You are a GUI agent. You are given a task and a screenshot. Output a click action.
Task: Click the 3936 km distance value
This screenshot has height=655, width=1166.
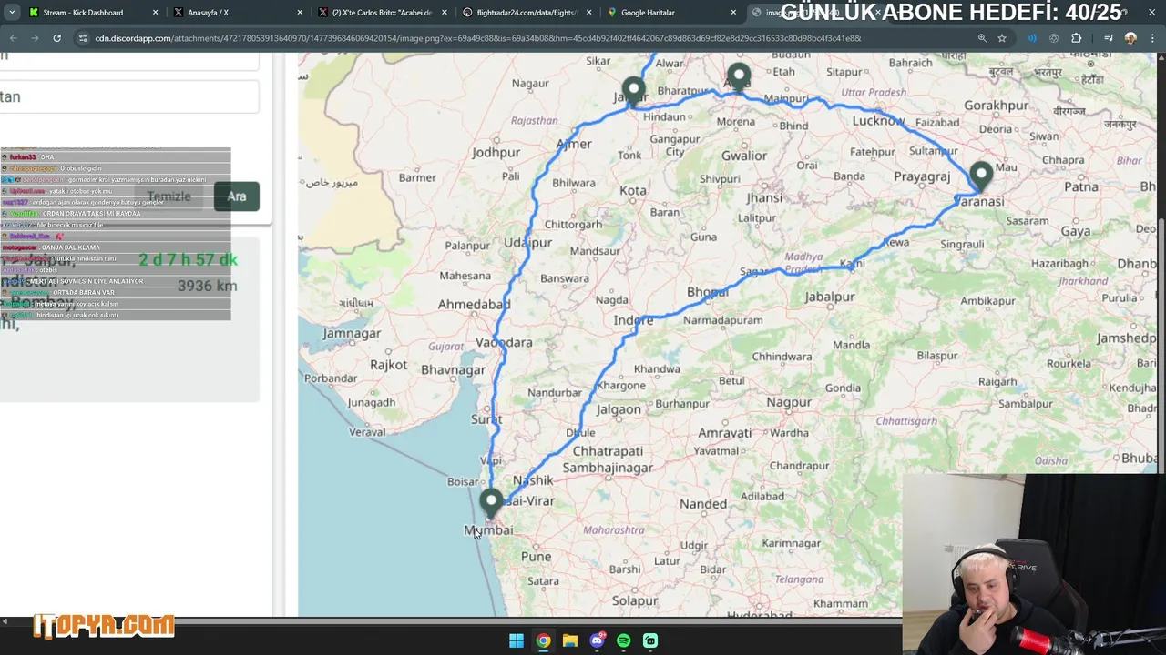207,286
